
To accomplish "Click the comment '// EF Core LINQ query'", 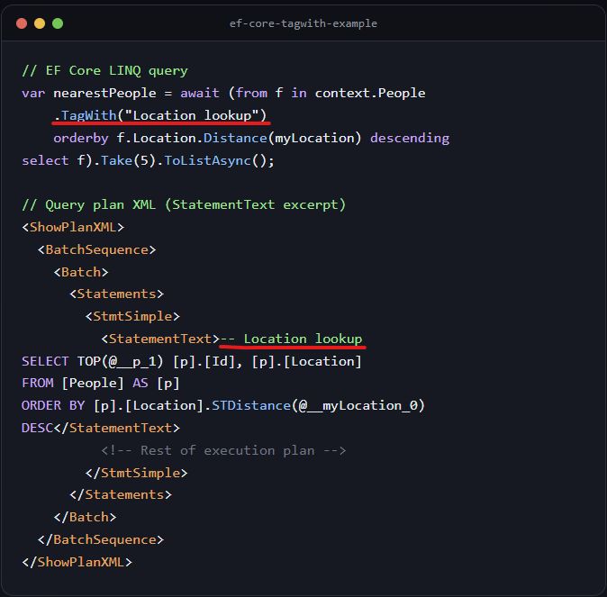I will click(x=104, y=71).
